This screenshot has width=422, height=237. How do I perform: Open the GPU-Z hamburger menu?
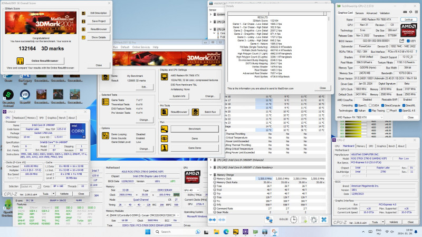(416, 12)
